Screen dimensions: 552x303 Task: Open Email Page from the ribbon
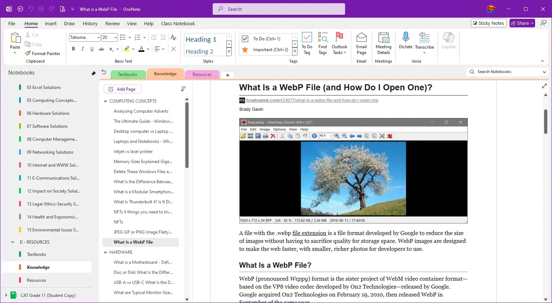pyautogui.click(x=361, y=43)
